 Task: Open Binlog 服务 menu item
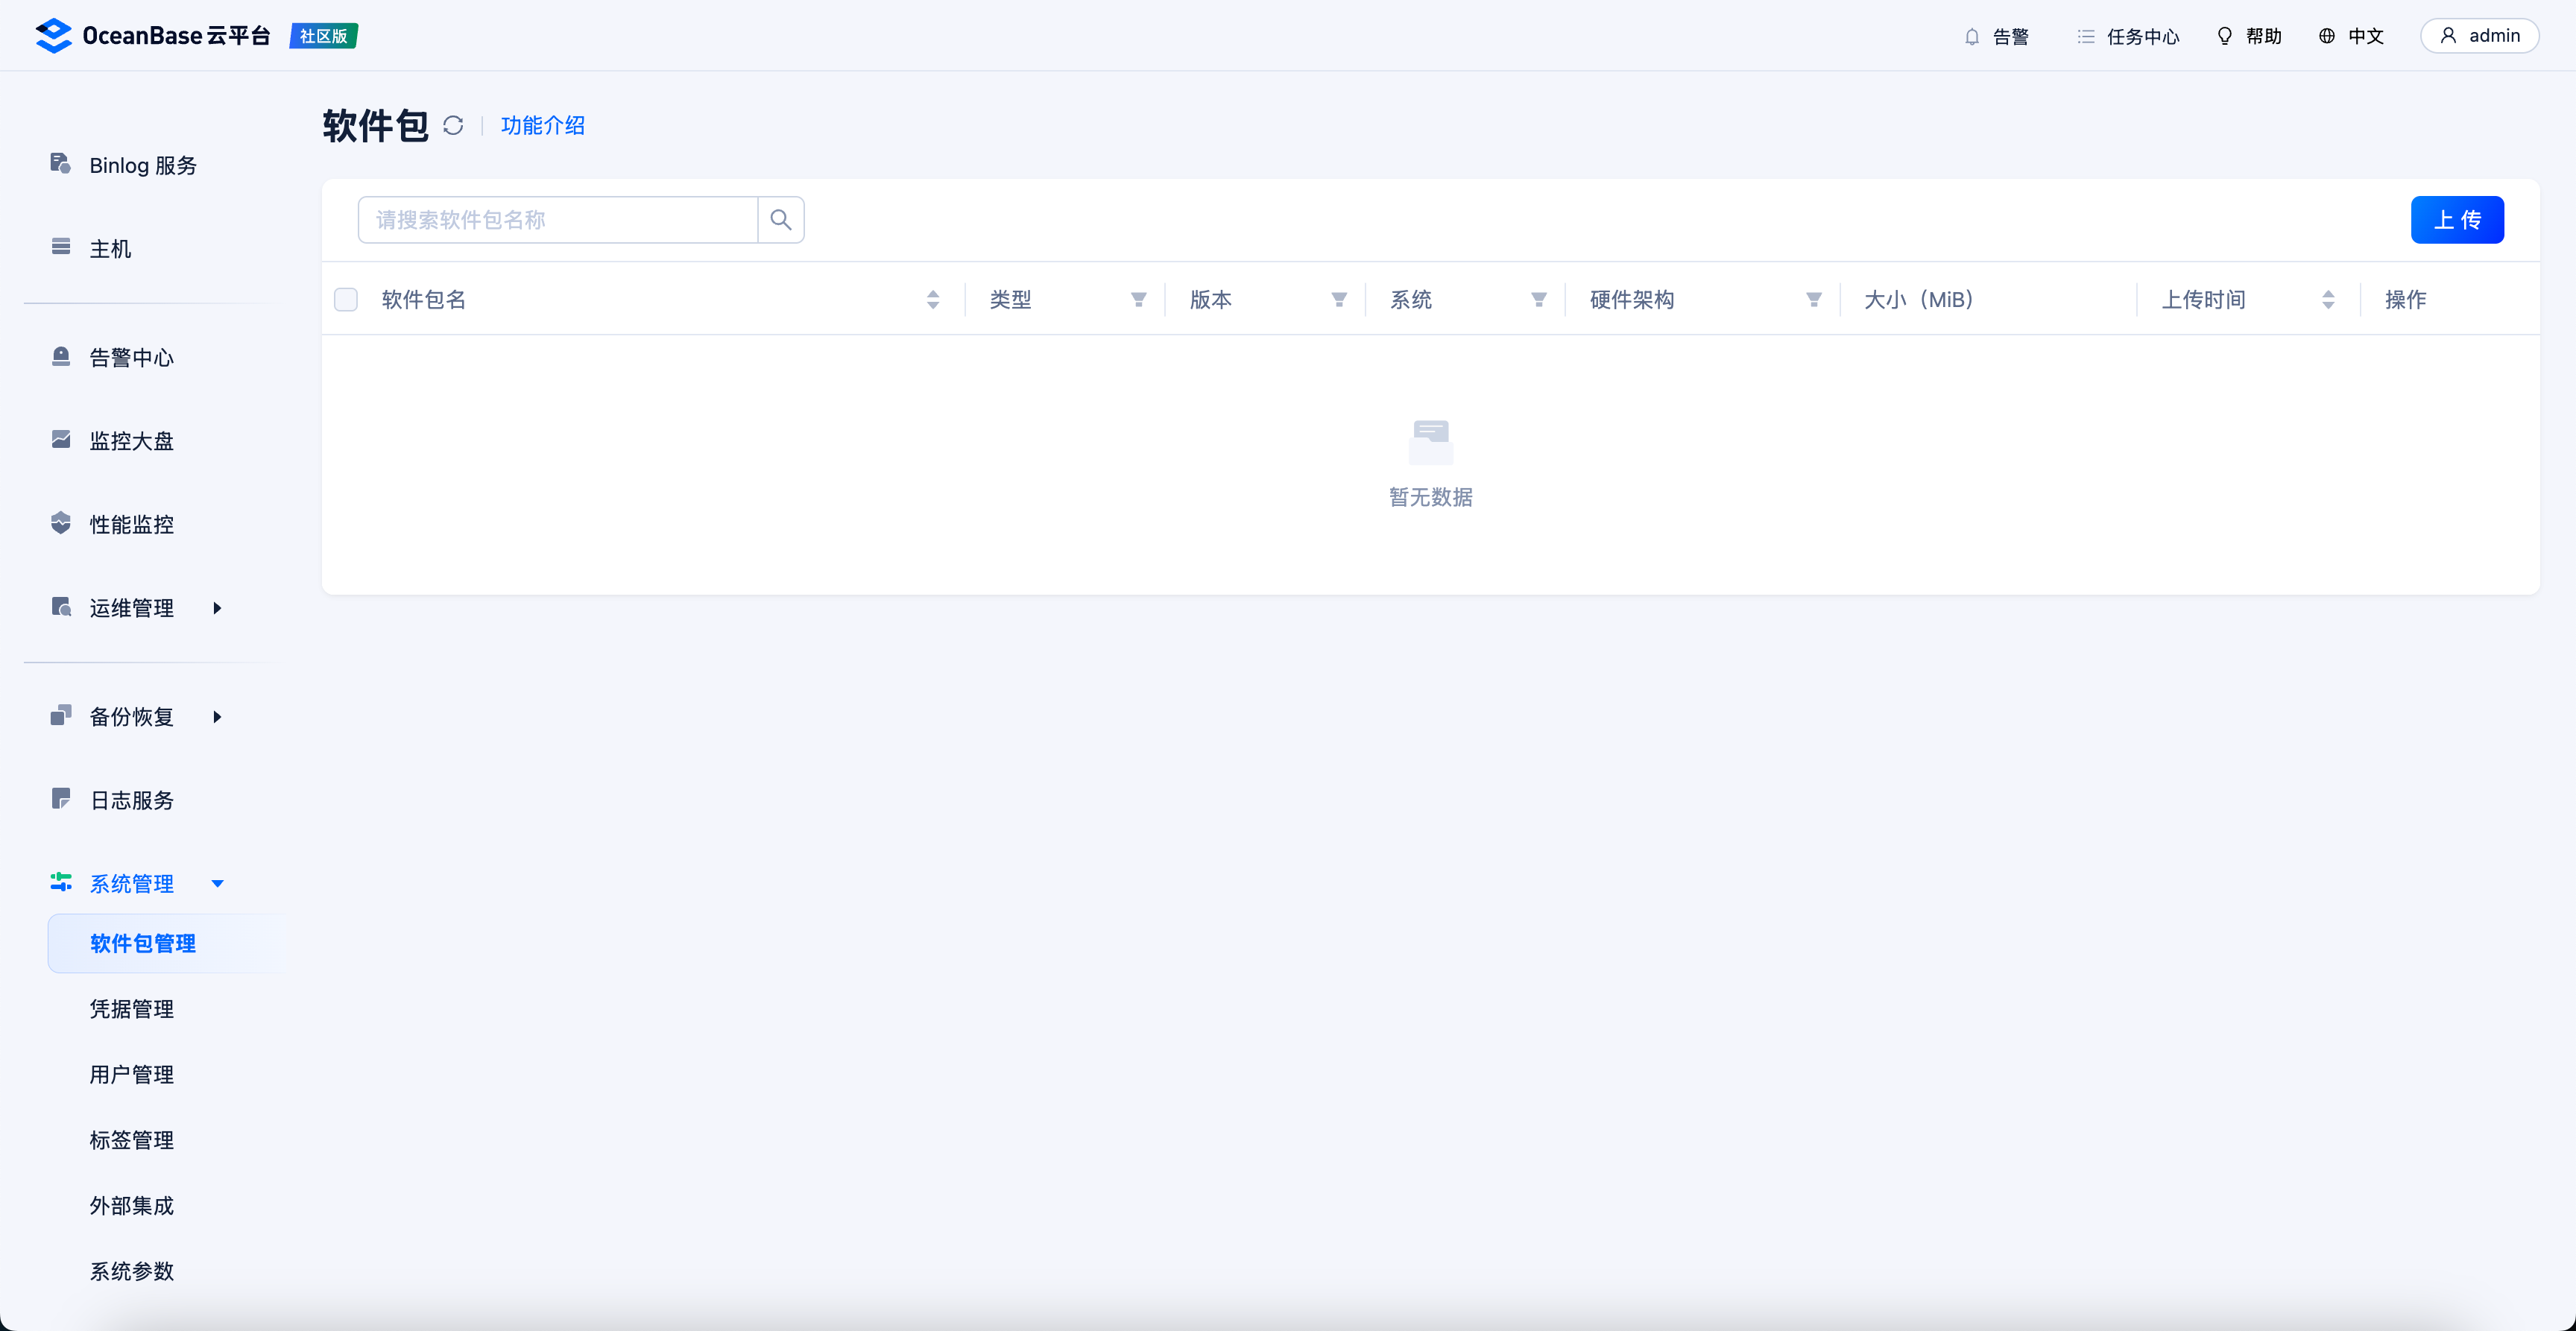coord(143,165)
